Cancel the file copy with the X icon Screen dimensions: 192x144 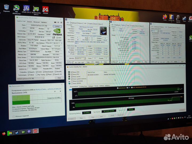(60, 91)
